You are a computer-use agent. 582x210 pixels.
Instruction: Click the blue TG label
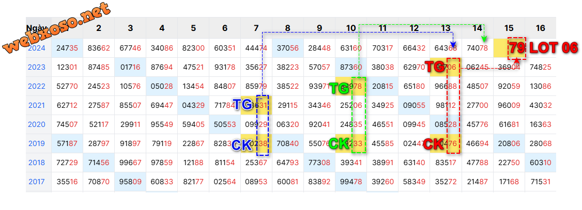242,105
